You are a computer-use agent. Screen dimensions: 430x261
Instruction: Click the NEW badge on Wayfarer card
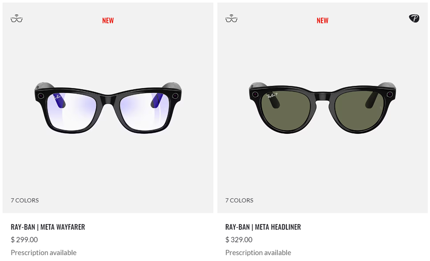[108, 21]
